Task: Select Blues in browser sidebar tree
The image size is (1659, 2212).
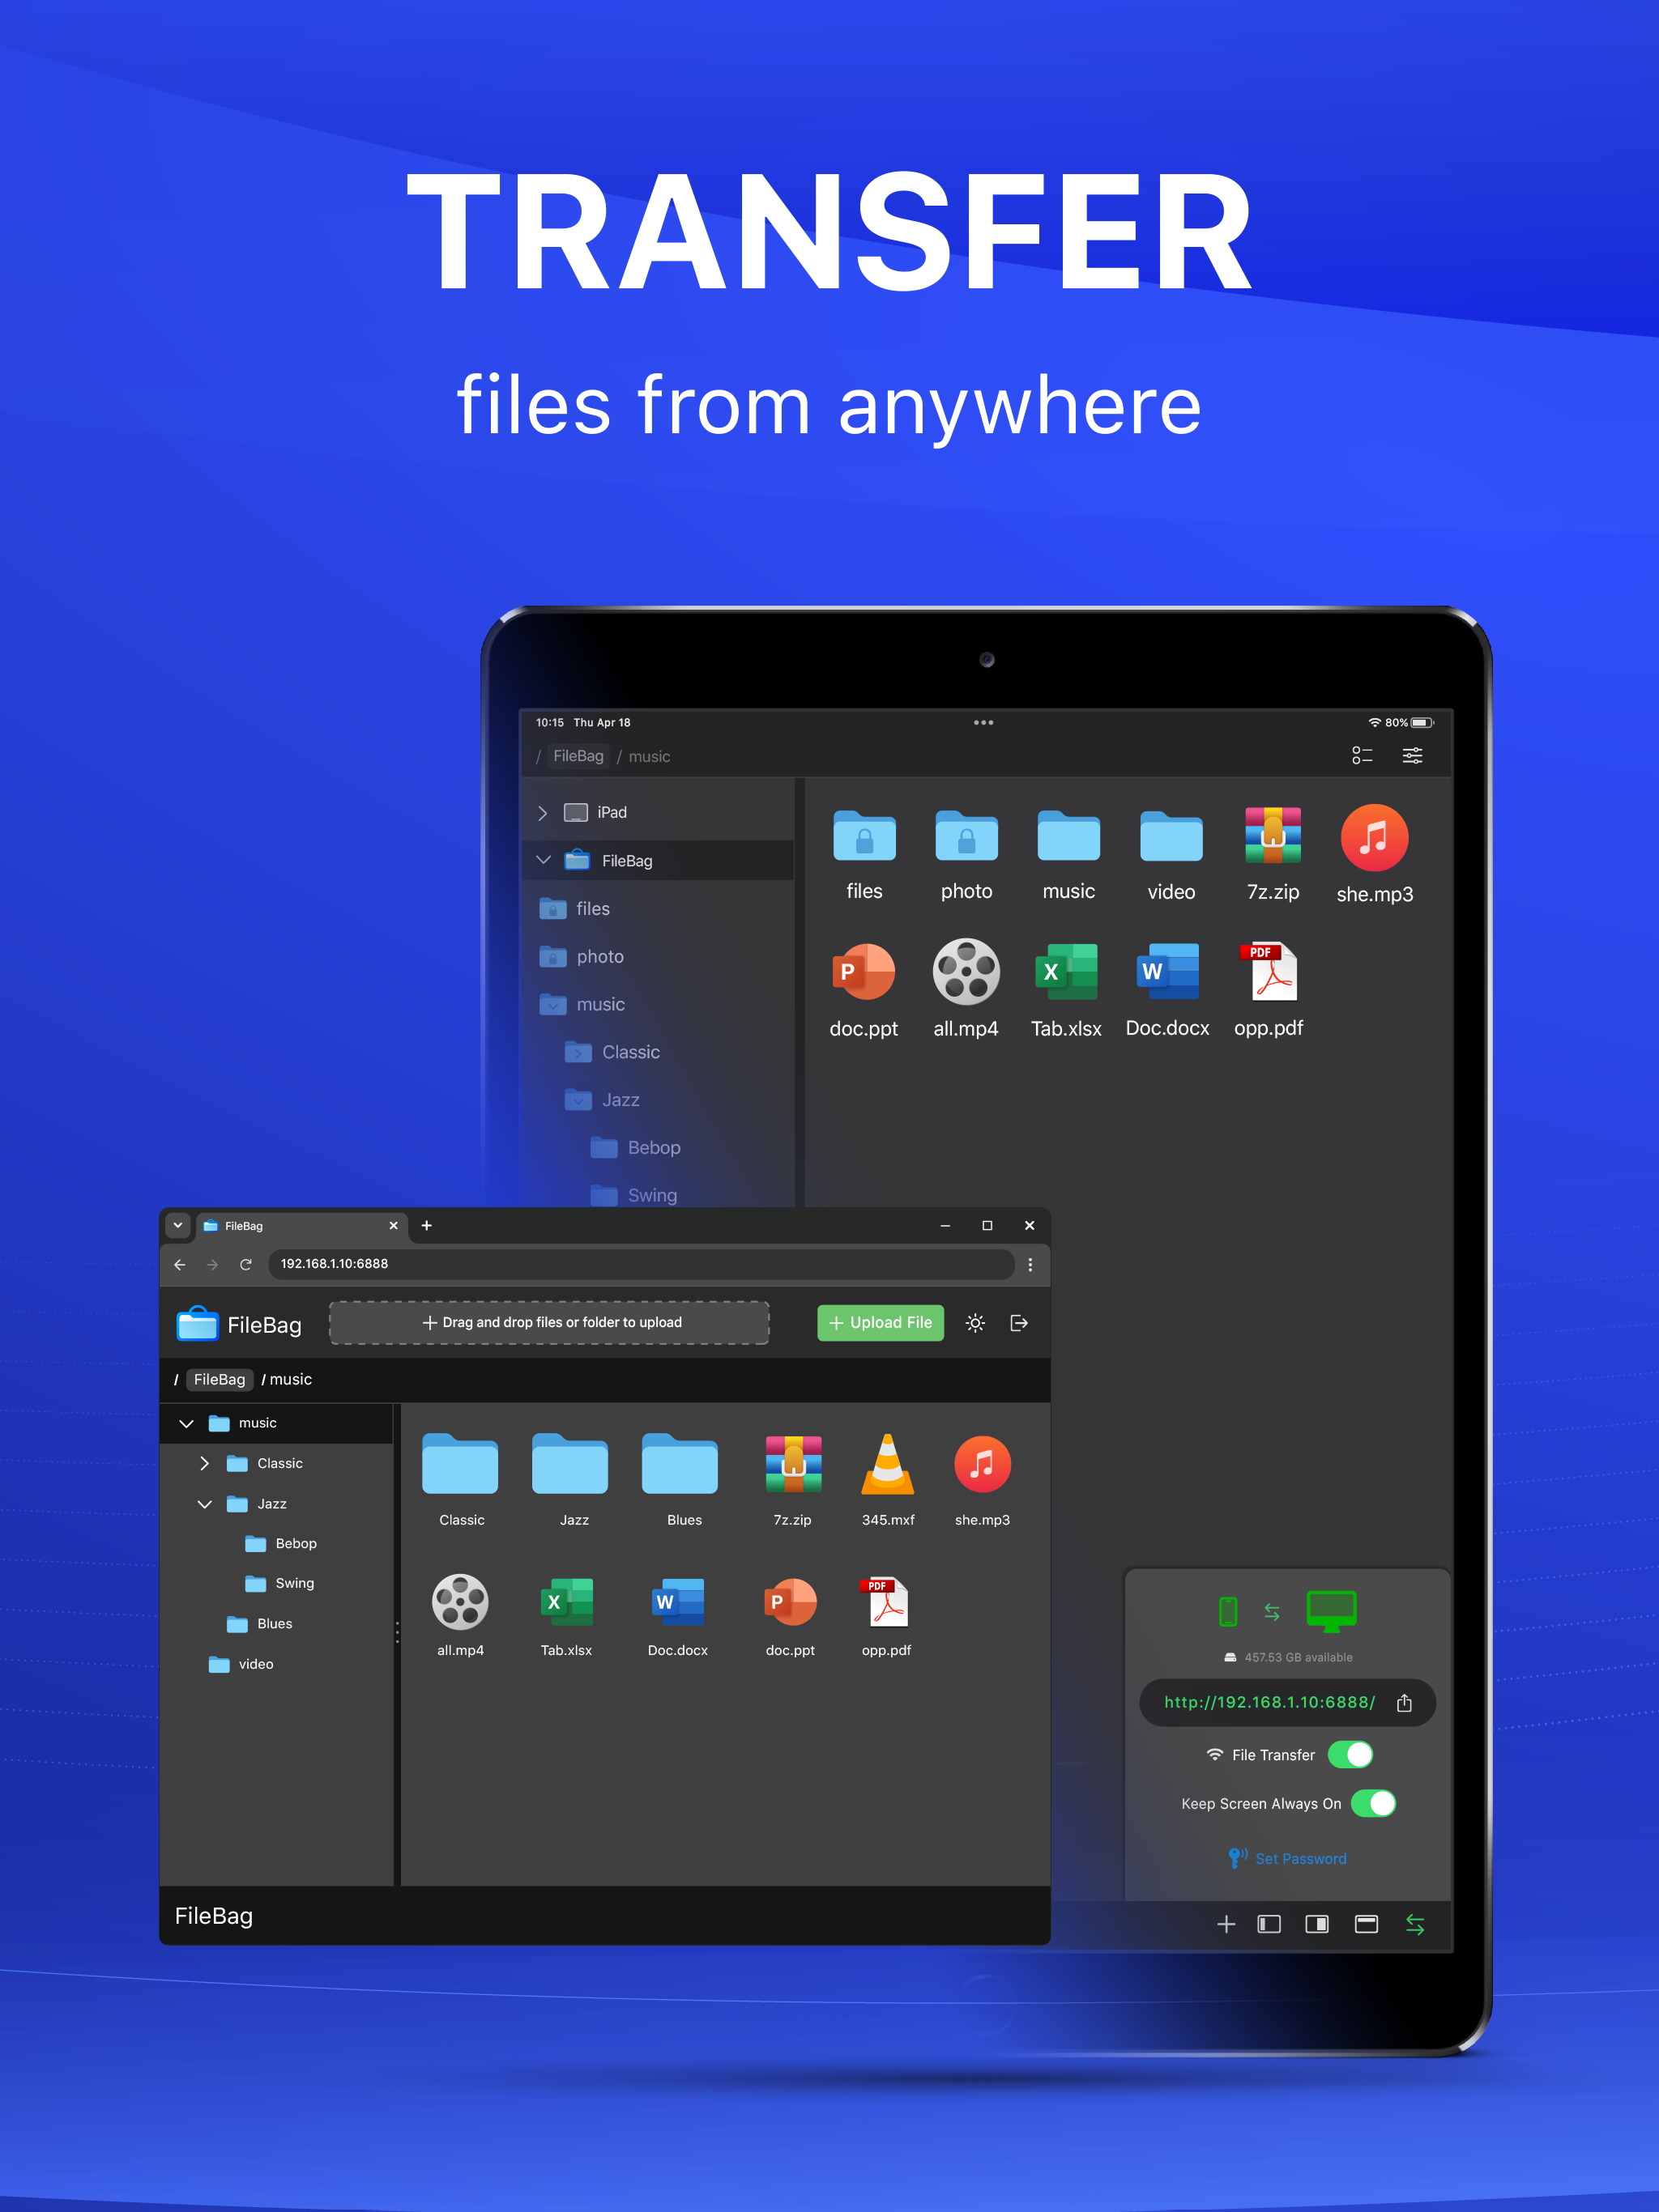Action: 260,1624
